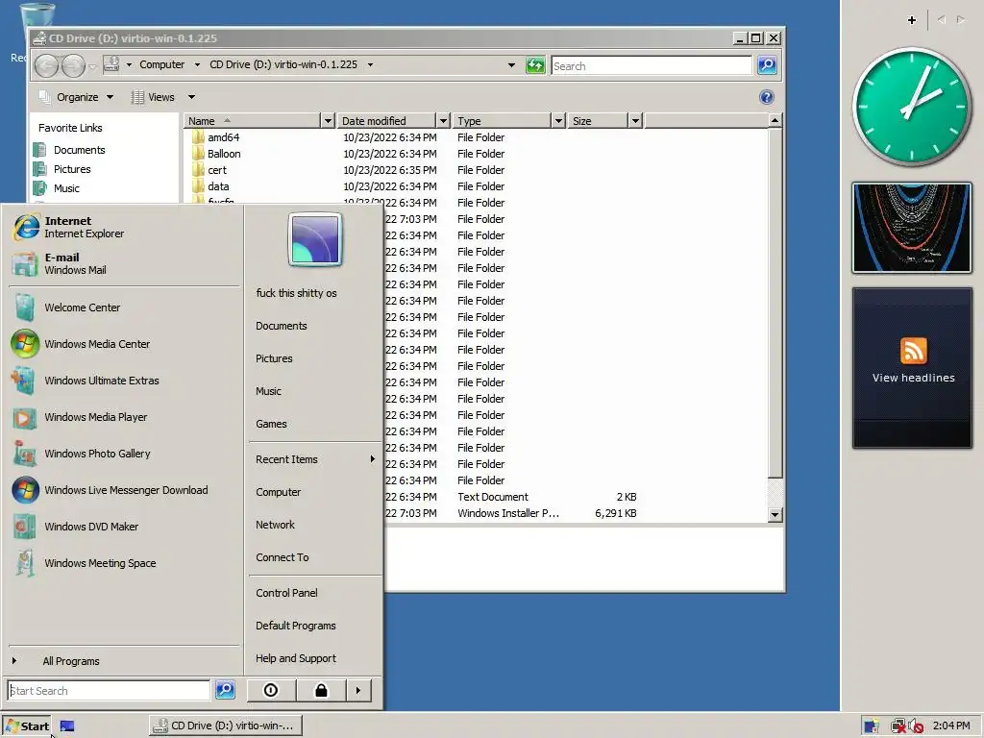Open the Balloon folder
This screenshot has height=738, width=984.
[x=224, y=154]
